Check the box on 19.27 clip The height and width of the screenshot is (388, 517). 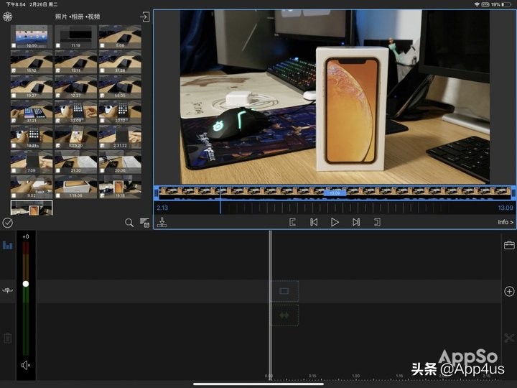tap(14, 96)
